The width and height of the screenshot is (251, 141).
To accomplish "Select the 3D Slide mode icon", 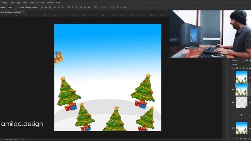I will [122, 7].
